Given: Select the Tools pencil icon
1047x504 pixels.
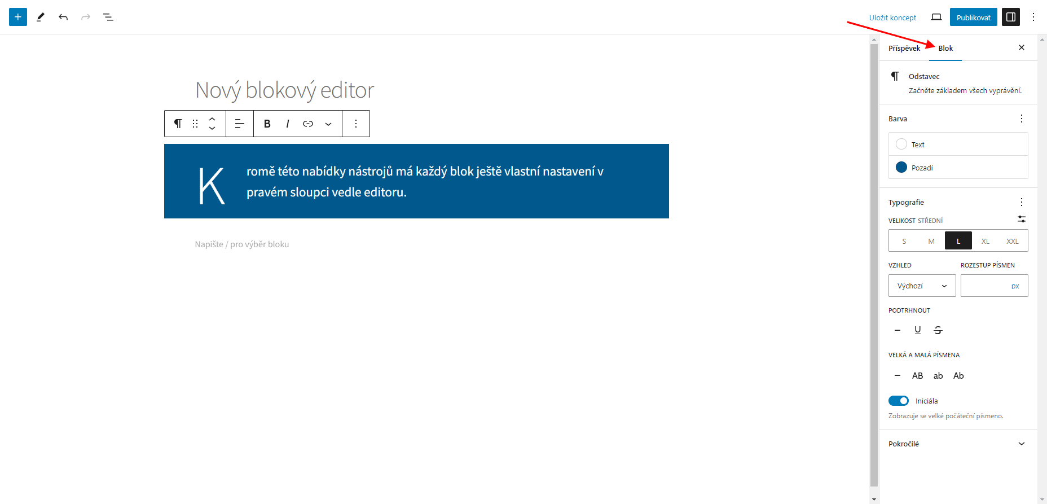Looking at the screenshot, I should coord(41,17).
